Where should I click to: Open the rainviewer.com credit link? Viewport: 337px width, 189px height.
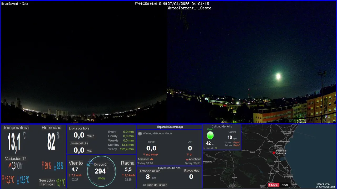(x=325, y=187)
